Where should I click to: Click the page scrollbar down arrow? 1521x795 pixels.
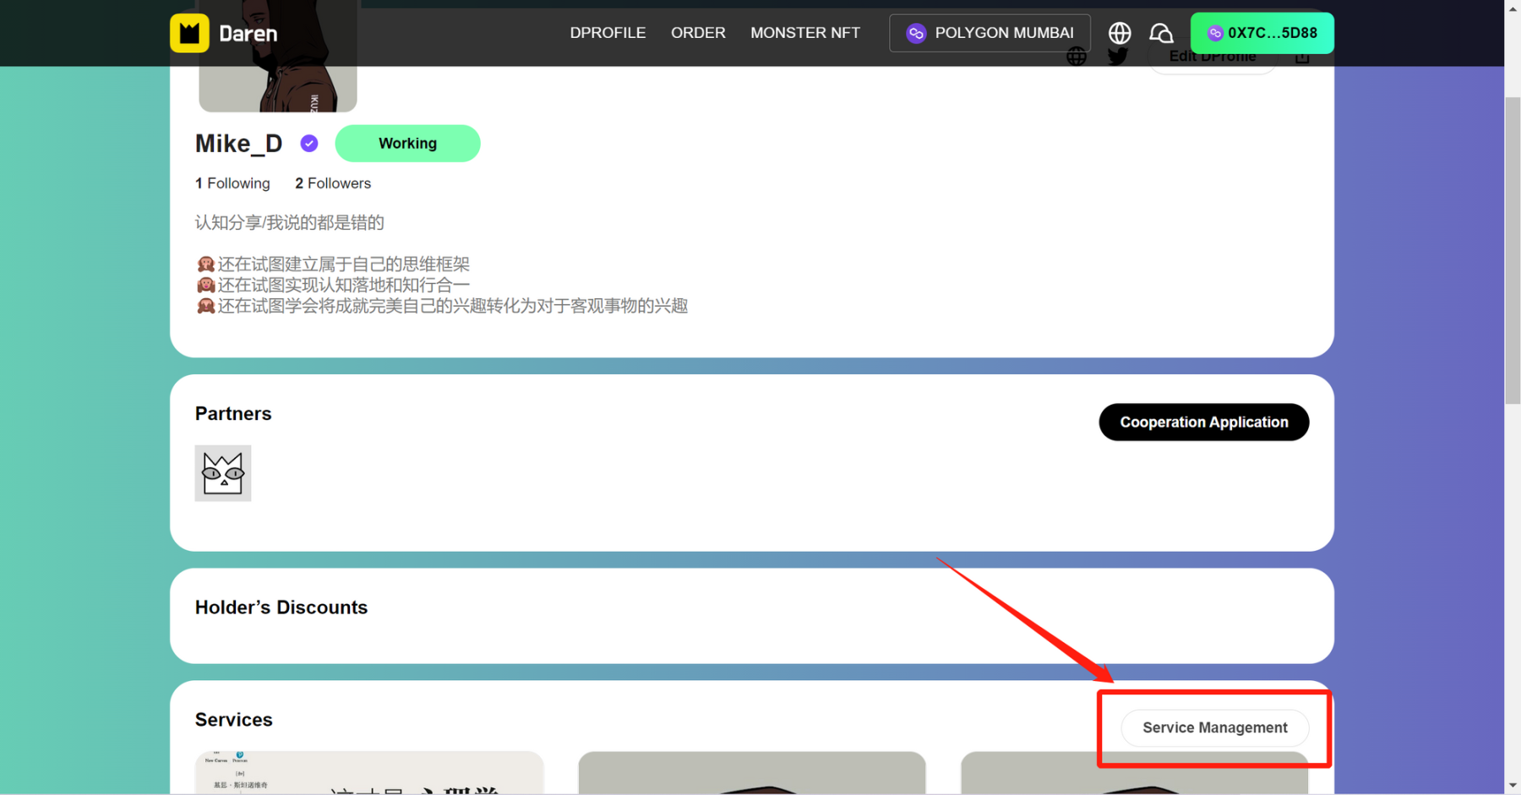[1513, 786]
